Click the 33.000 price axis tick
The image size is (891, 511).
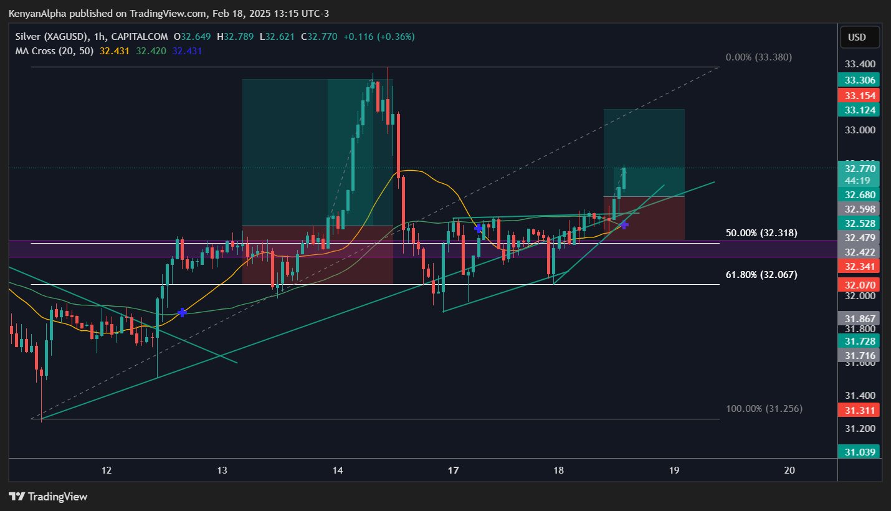[x=860, y=130]
